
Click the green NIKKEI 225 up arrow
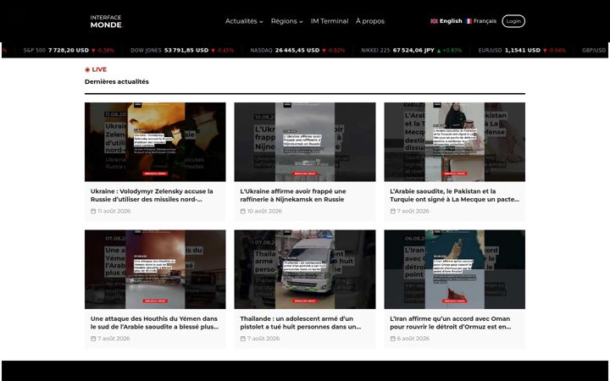439,51
